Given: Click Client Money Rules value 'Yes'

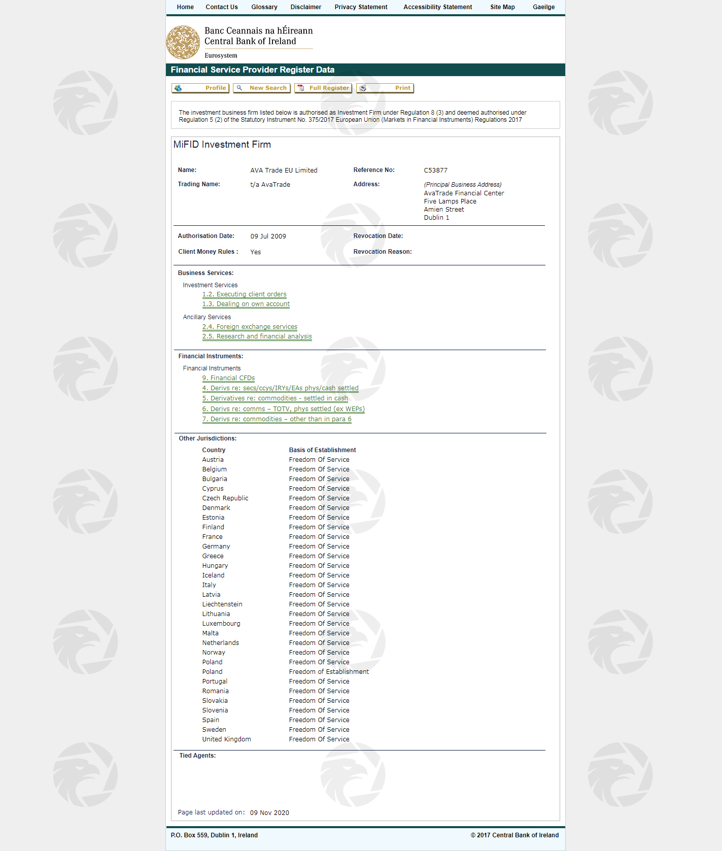Looking at the screenshot, I should pyautogui.click(x=256, y=252).
